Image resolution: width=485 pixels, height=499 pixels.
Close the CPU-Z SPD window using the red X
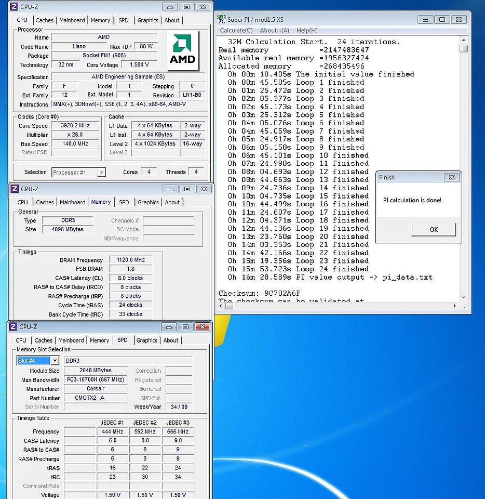pyautogui.click(x=202, y=326)
